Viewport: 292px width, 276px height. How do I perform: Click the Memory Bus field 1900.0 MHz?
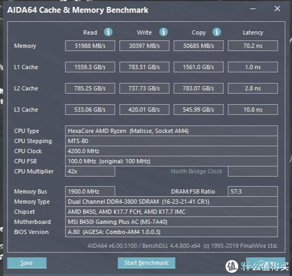90,191
